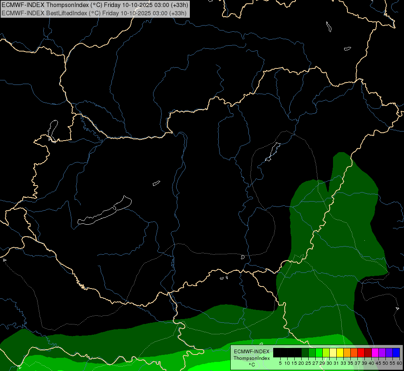Select the dark red 39–40 legend swatch
Screen dimensions: 404x371
coord(368,352)
